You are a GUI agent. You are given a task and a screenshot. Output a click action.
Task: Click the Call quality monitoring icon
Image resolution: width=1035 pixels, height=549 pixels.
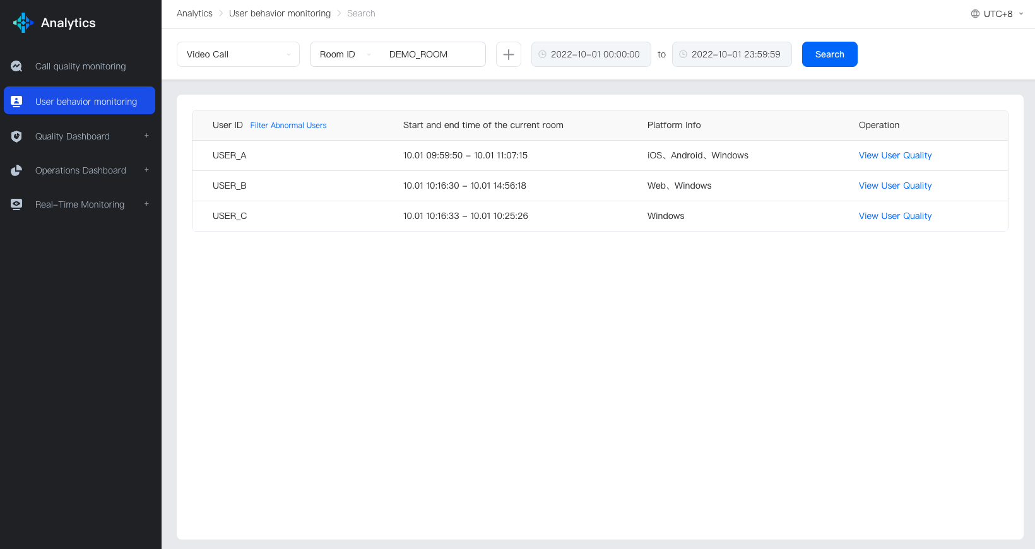coord(17,66)
